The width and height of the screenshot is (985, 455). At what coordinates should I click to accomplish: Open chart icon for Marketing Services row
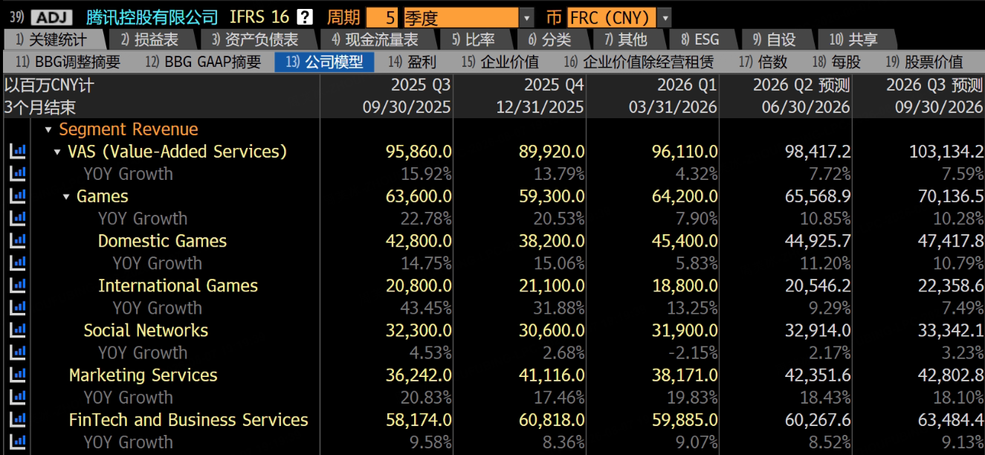[x=16, y=375]
